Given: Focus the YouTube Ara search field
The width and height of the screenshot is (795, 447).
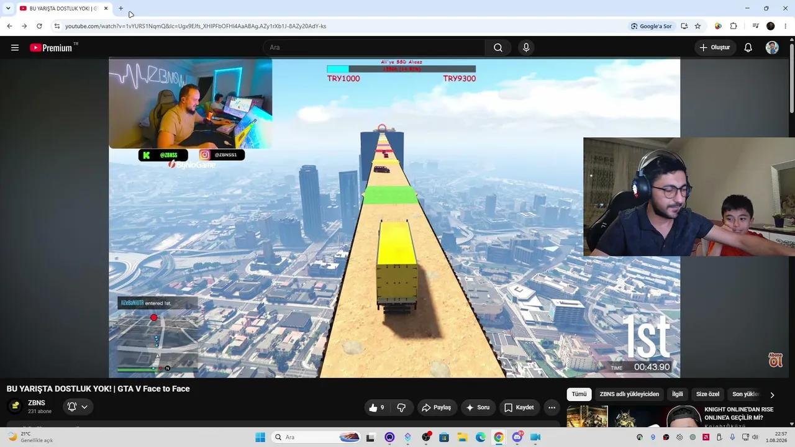Looking at the screenshot, I should point(375,48).
